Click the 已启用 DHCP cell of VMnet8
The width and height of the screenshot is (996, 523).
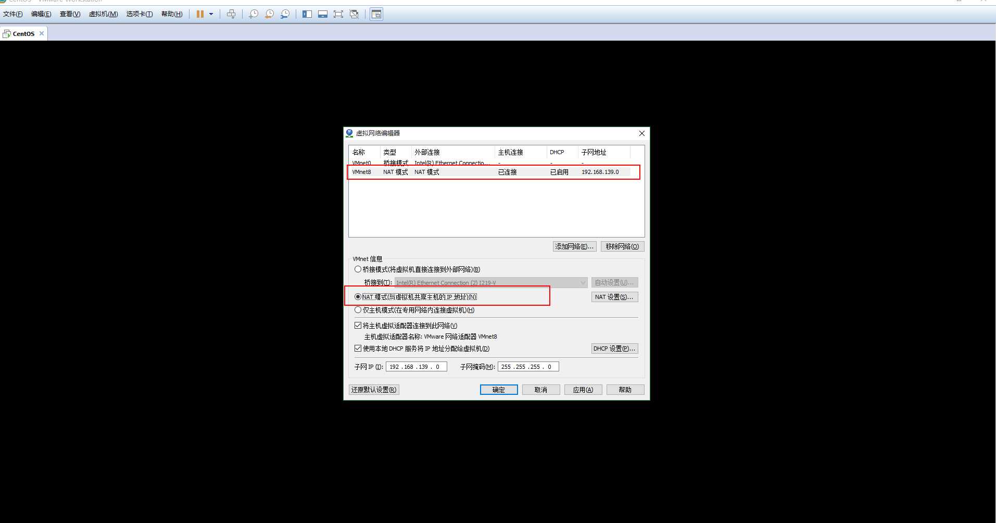559,172
